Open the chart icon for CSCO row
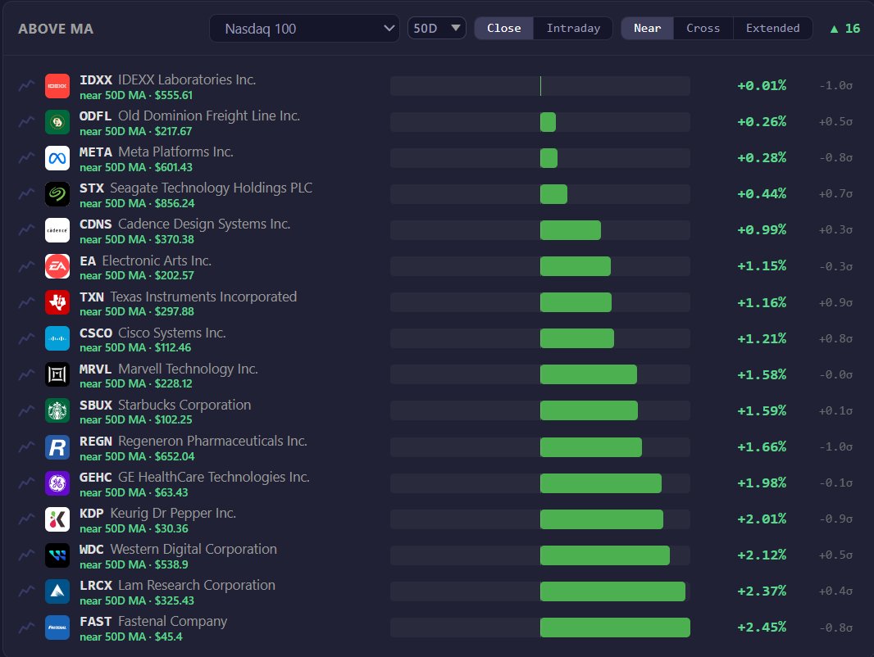This screenshot has height=657, width=874. (x=26, y=338)
